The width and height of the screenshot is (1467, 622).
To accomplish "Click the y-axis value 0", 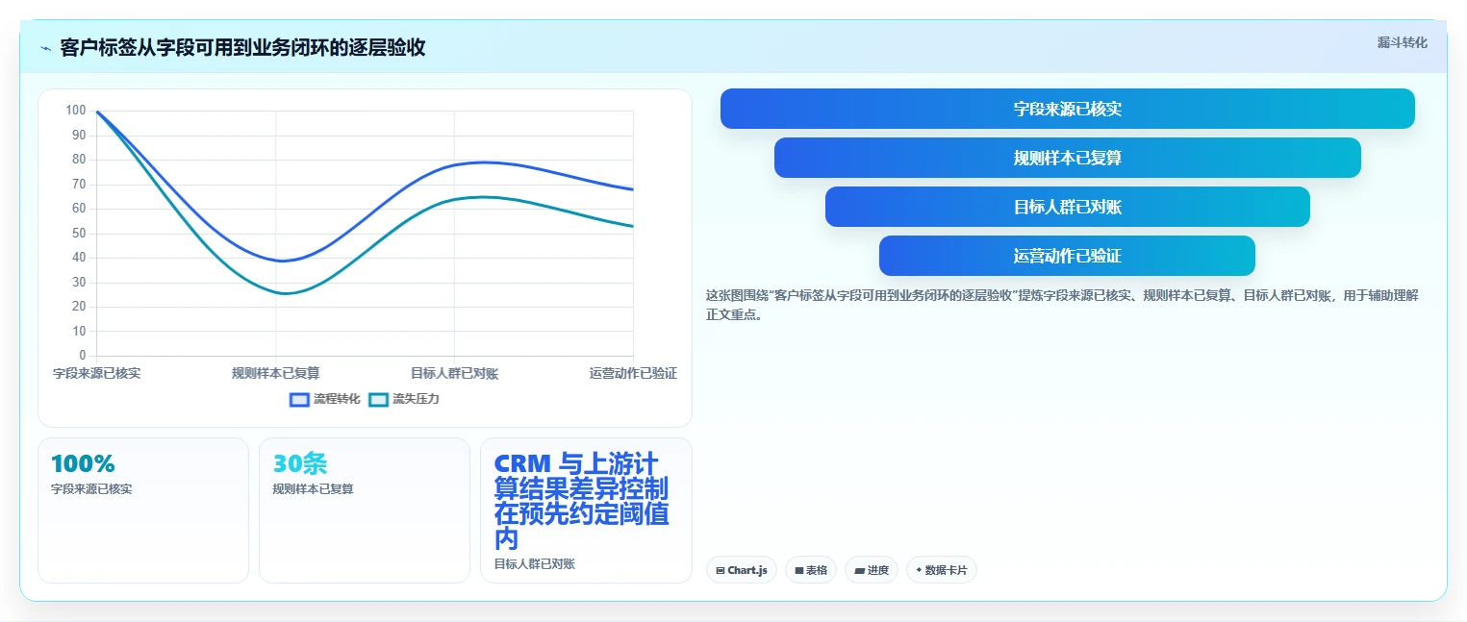I will [x=83, y=356].
